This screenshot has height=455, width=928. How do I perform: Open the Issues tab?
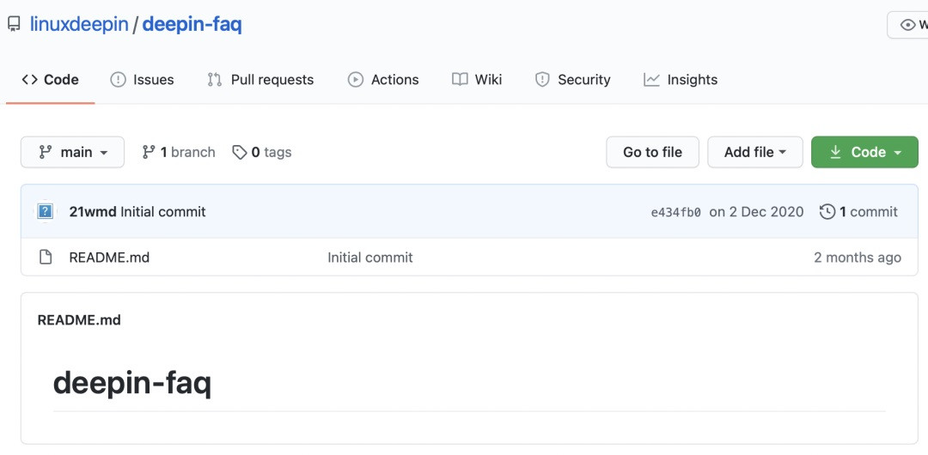point(142,80)
